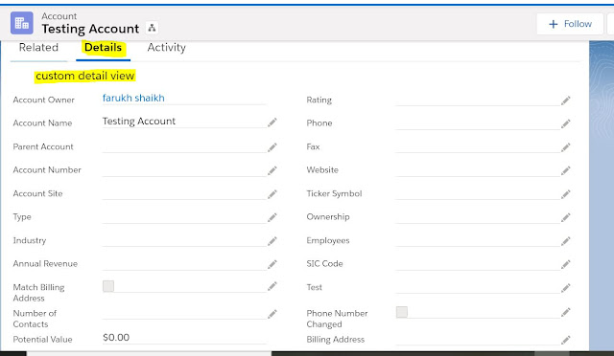The image size is (614, 356).
Task: Toggle the Phone Number Changed checkbox
Action: click(402, 312)
